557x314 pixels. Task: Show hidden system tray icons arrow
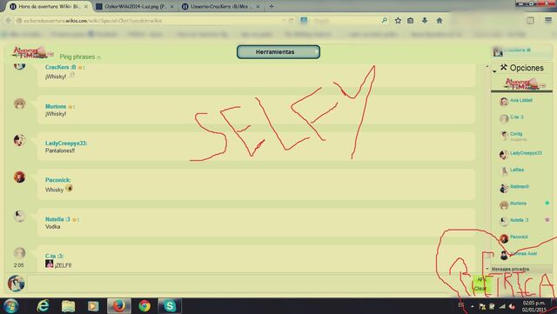coord(472,306)
